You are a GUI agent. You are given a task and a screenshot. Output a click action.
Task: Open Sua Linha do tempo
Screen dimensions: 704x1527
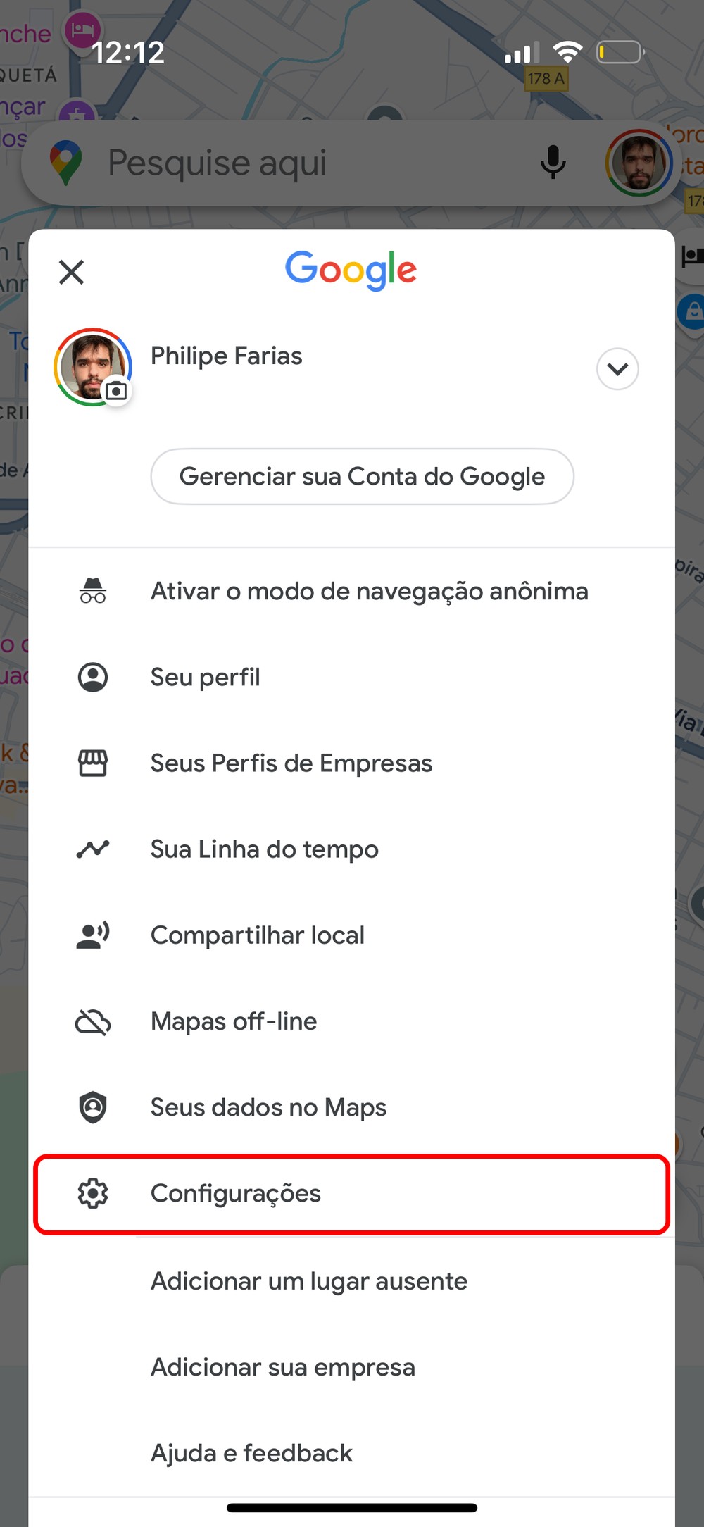pos(264,849)
